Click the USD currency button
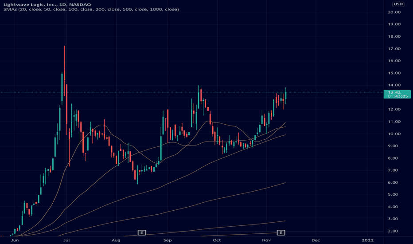The image size is (413, 244). click(x=398, y=4)
